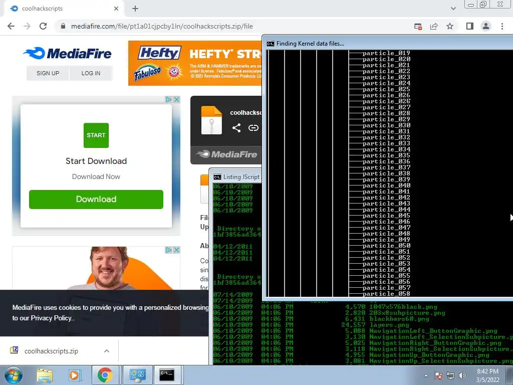Click Listing JScript window title bar

tap(241, 177)
